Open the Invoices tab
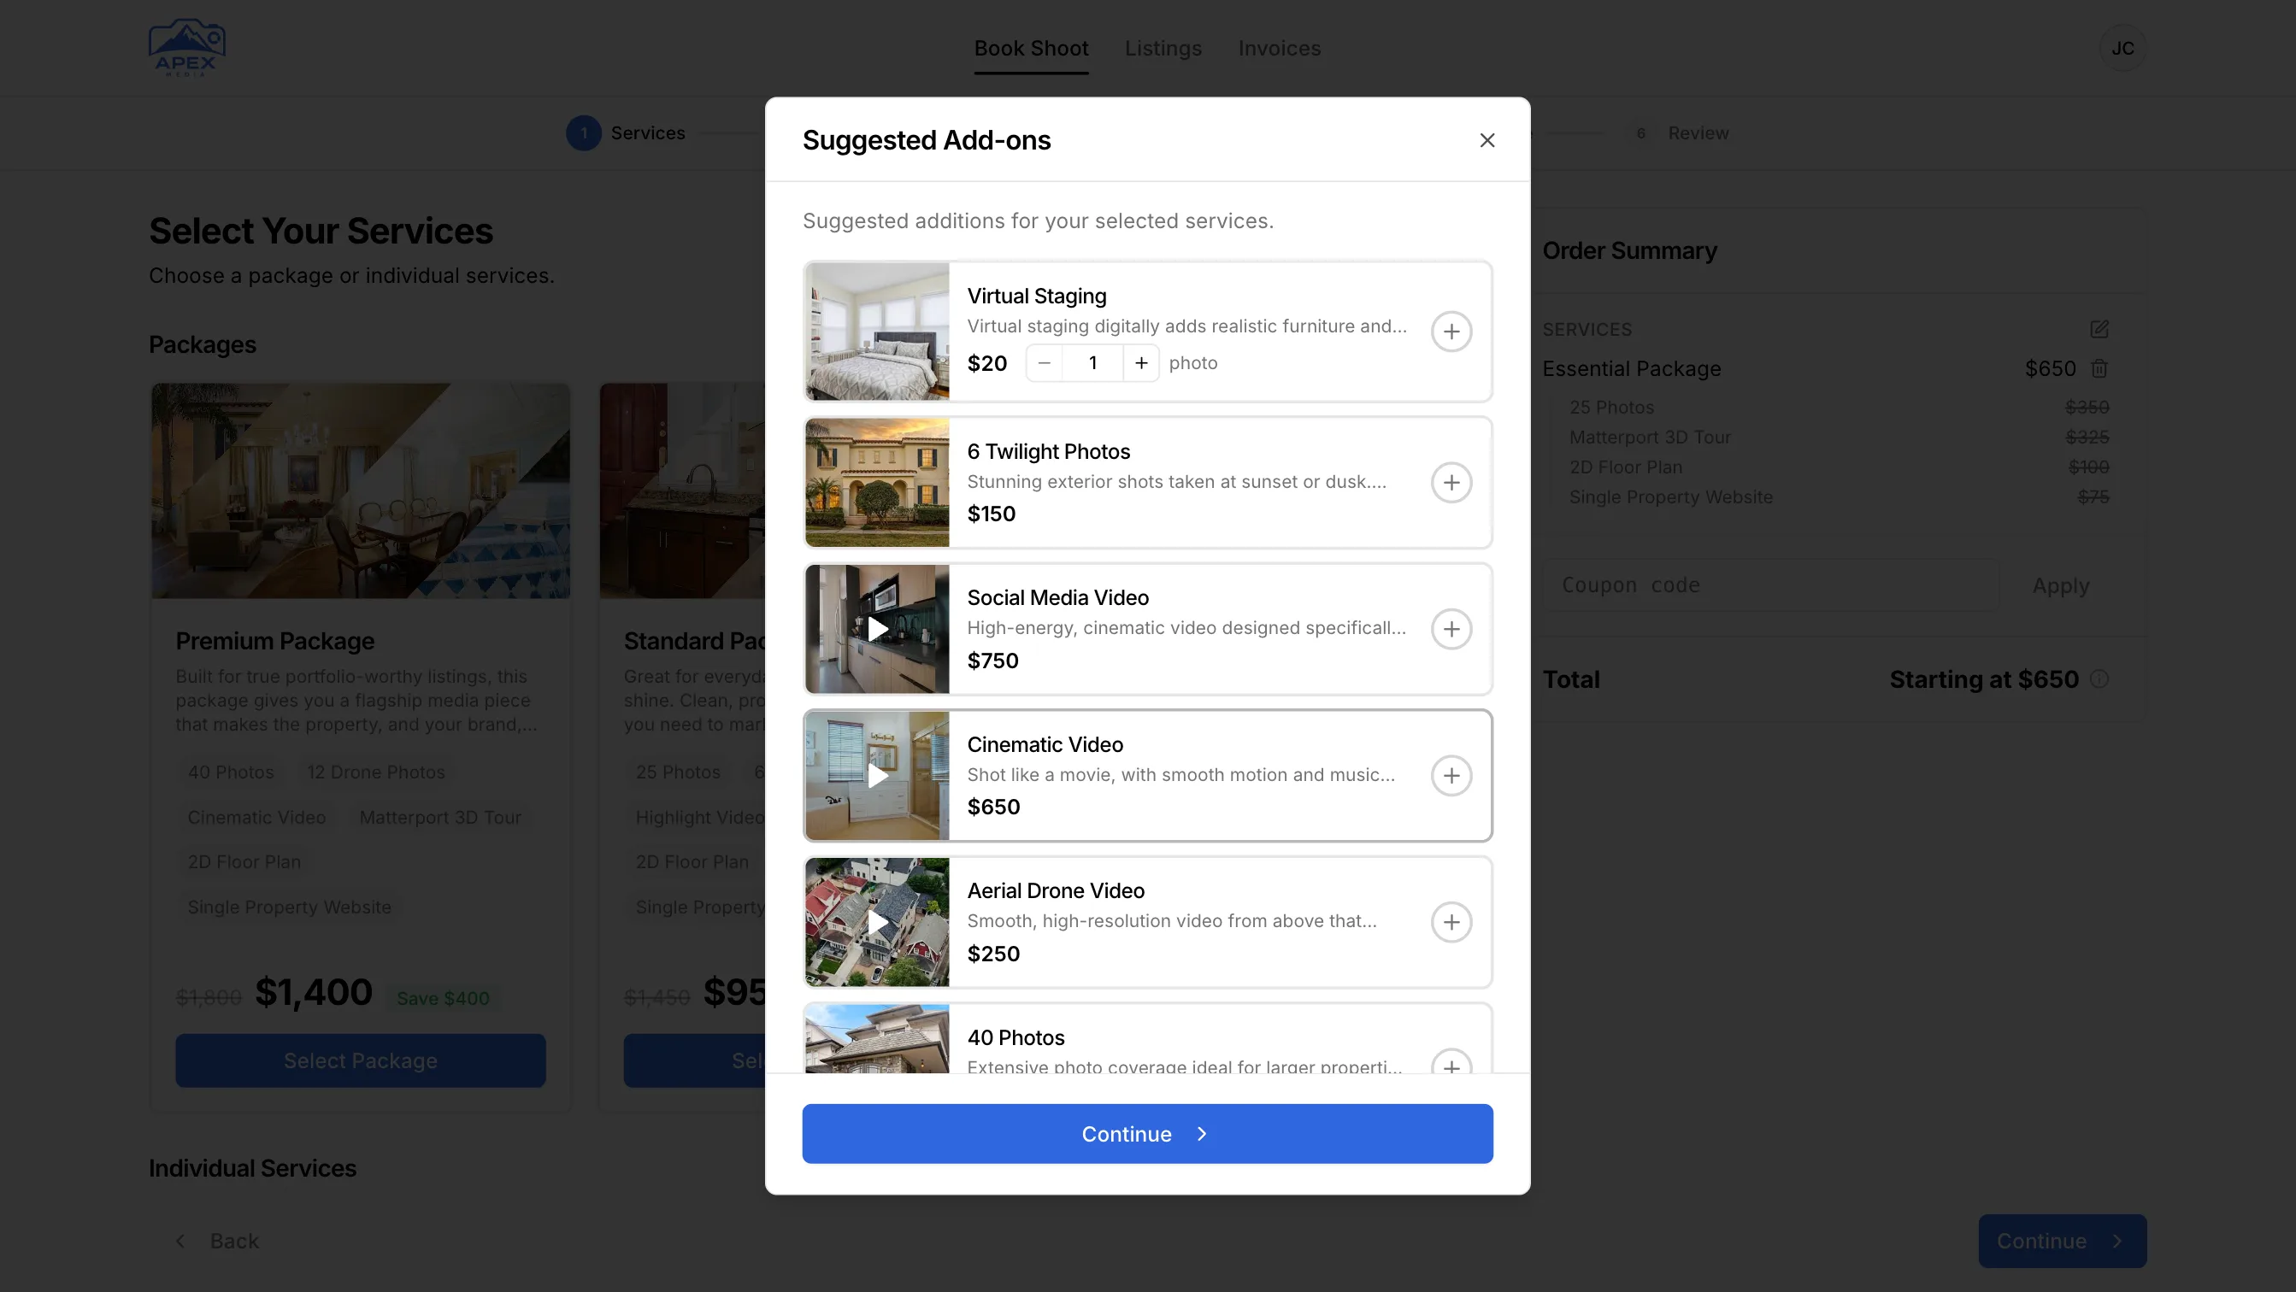 [x=1279, y=48]
